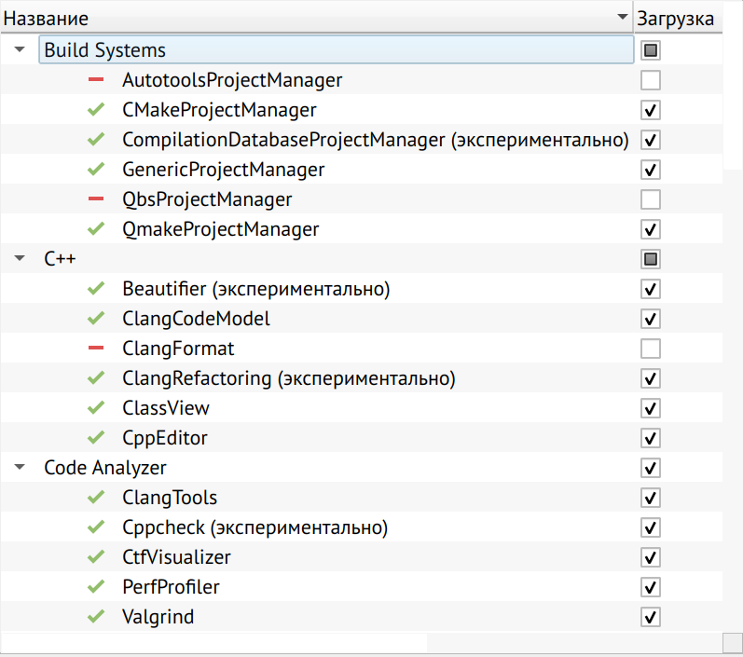Select the Beautifier (экспериментально) entry

pos(256,289)
